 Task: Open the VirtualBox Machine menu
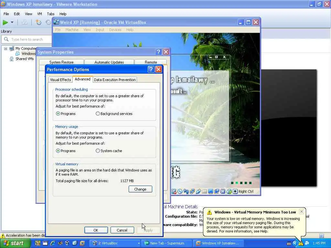tap(72, 30)
